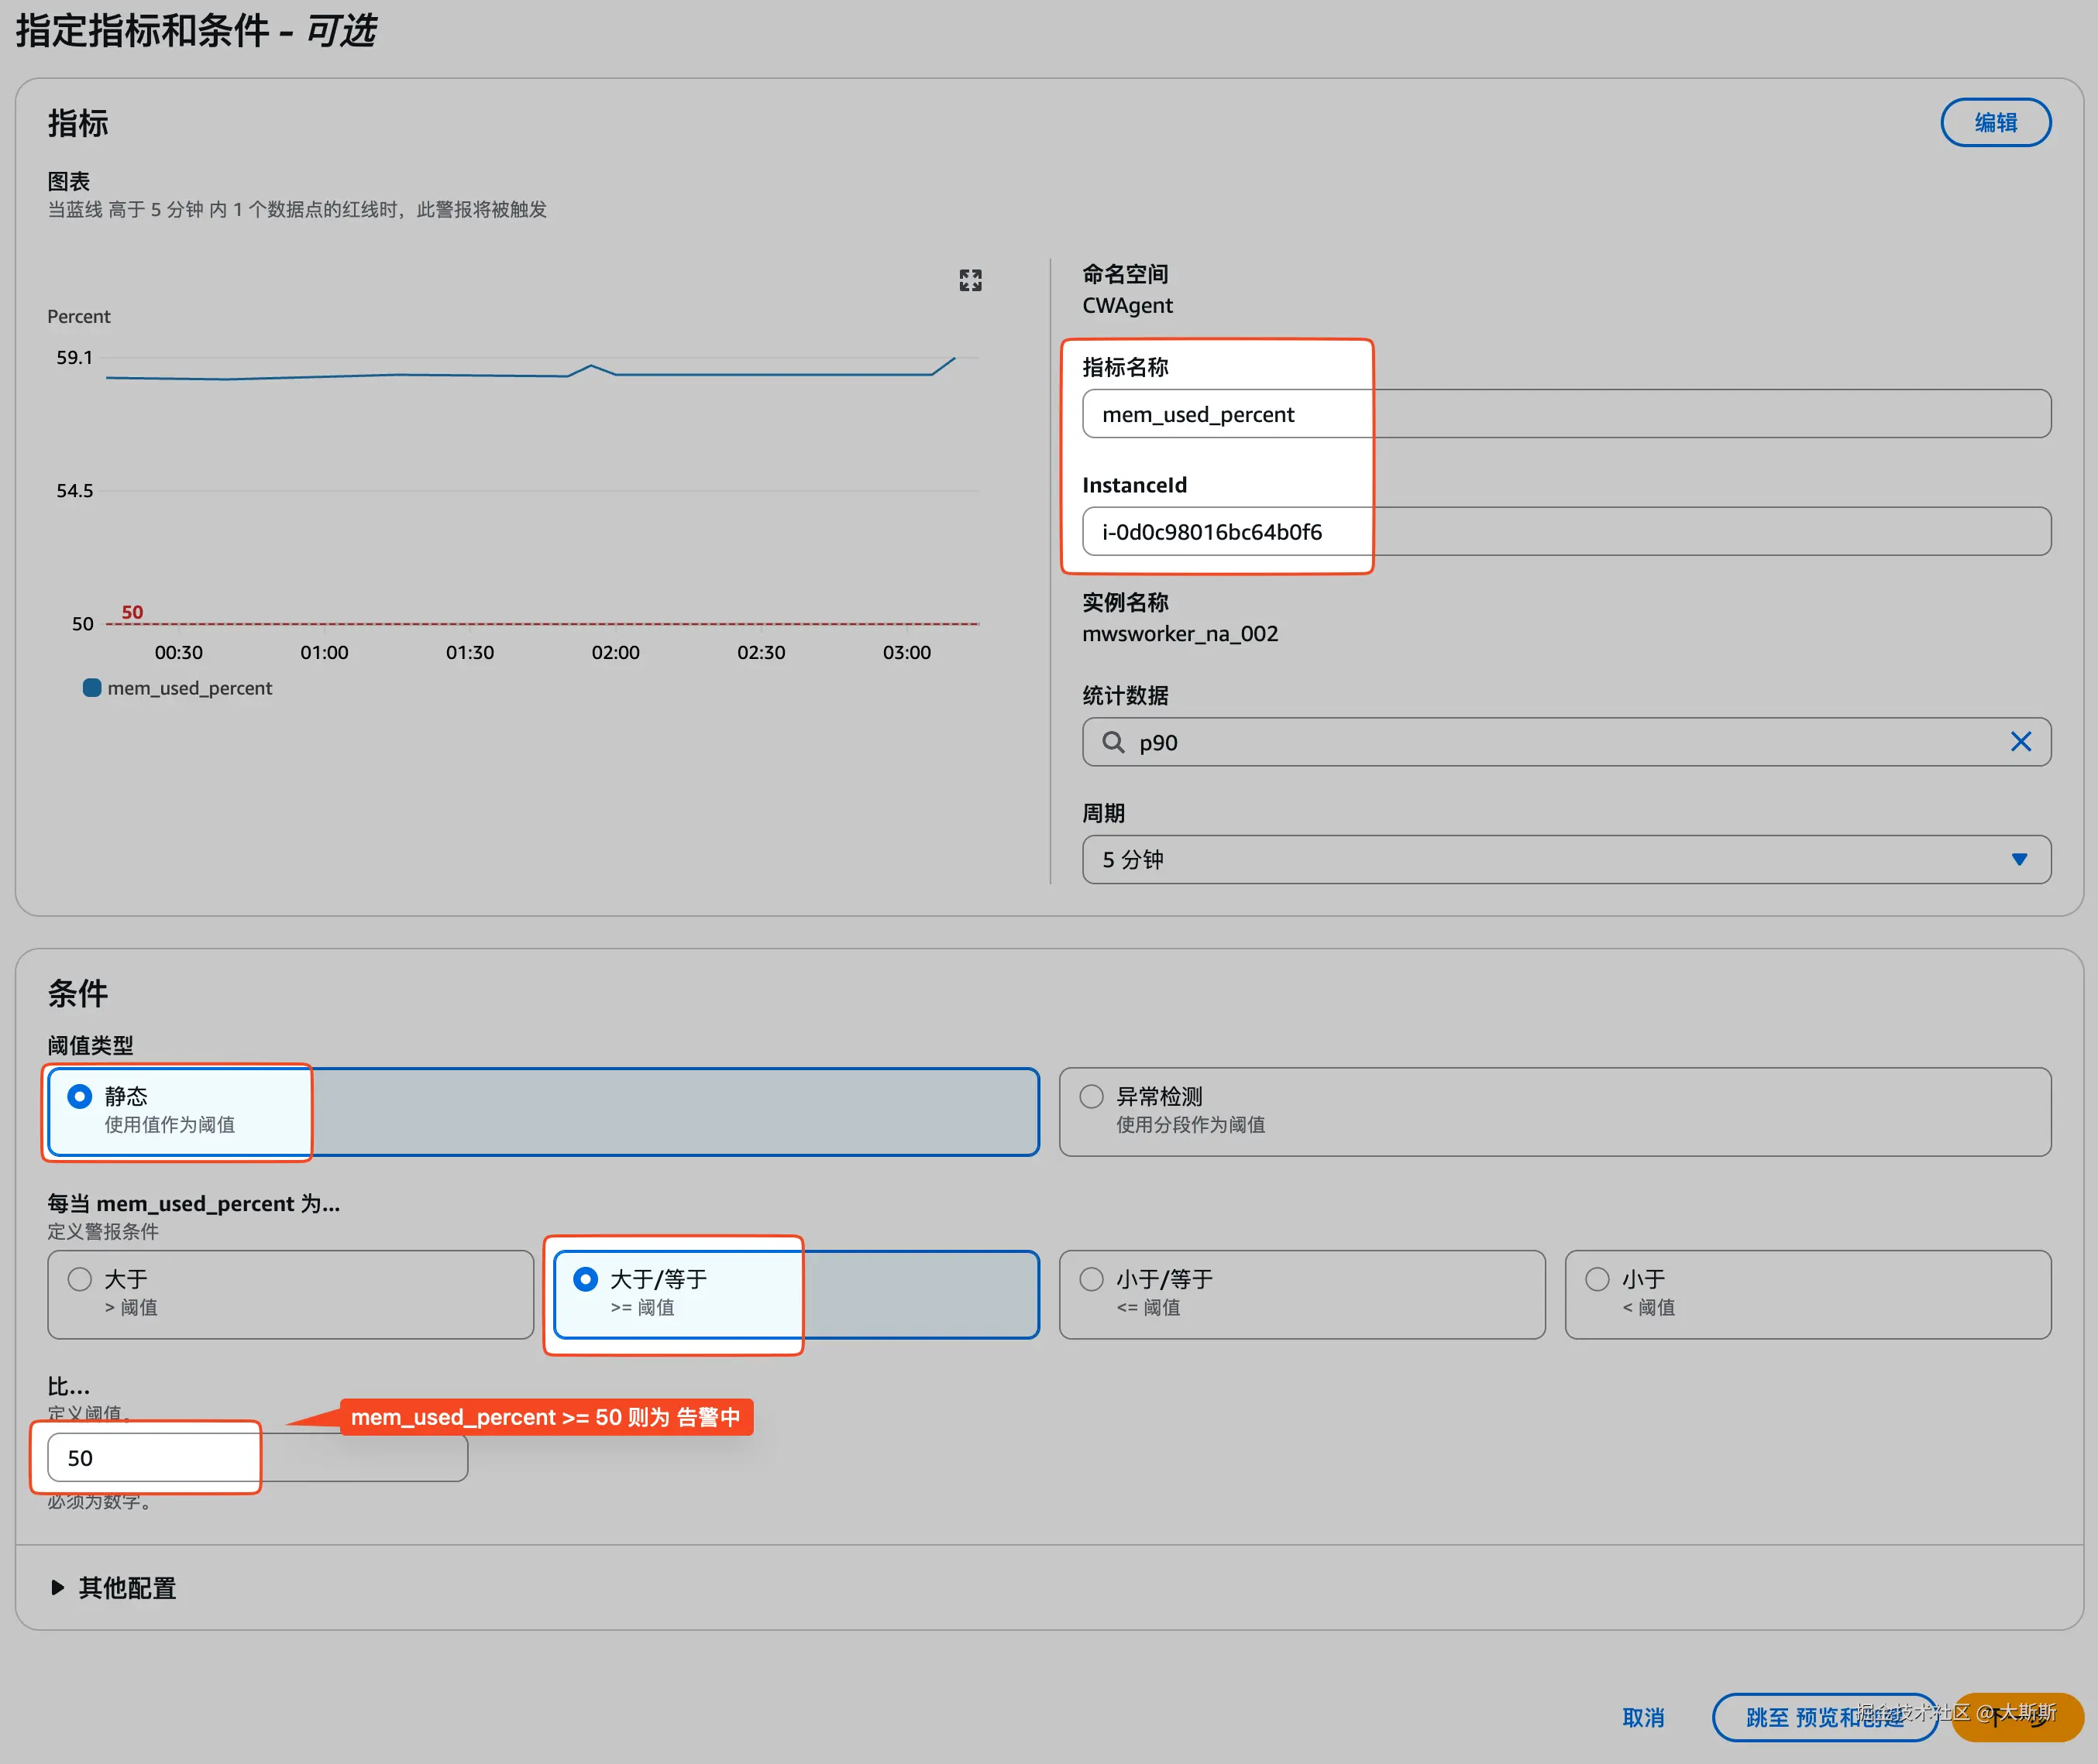The height and width of the screenshot is (1764, 2098).
Task: Select the 静态 threshold type
Action: (x=80, y=1097)
